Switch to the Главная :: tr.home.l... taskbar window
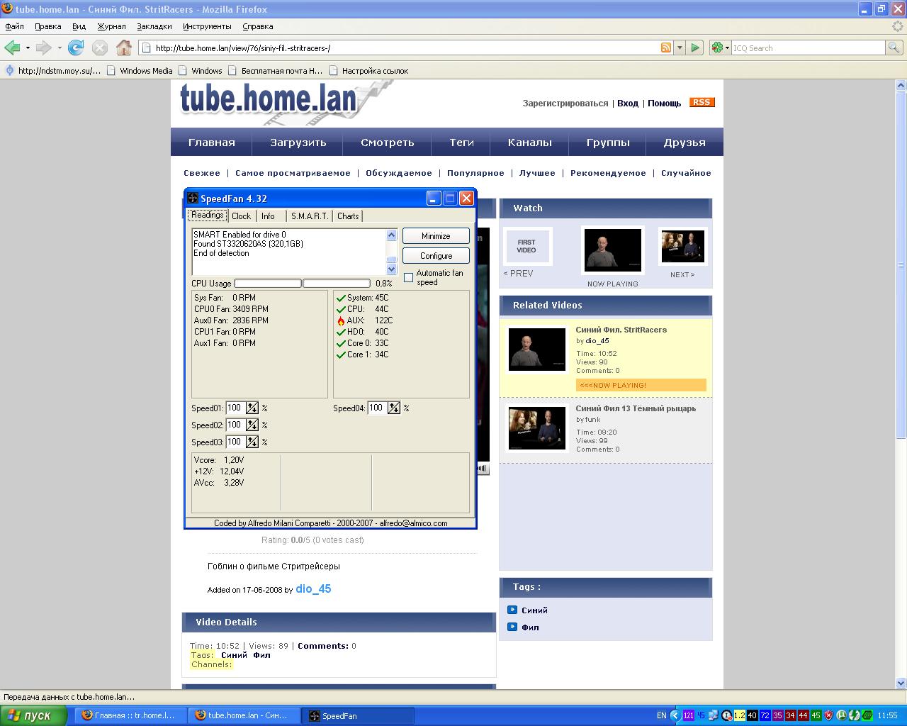This screenshot has height=726, width=907. (x=131, y=715)
